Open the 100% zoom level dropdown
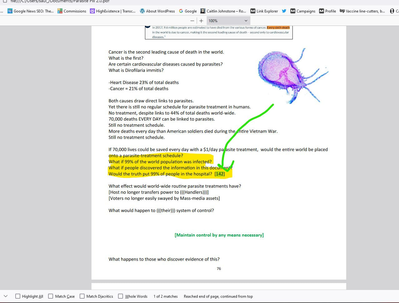This screenshot has width=399, height=303. pos(228,21)
